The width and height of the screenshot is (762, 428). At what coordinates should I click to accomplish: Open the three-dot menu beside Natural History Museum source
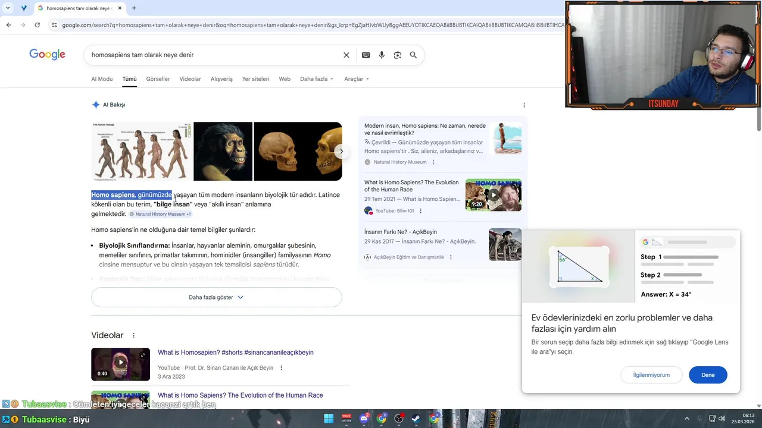[x=433, y=162]
